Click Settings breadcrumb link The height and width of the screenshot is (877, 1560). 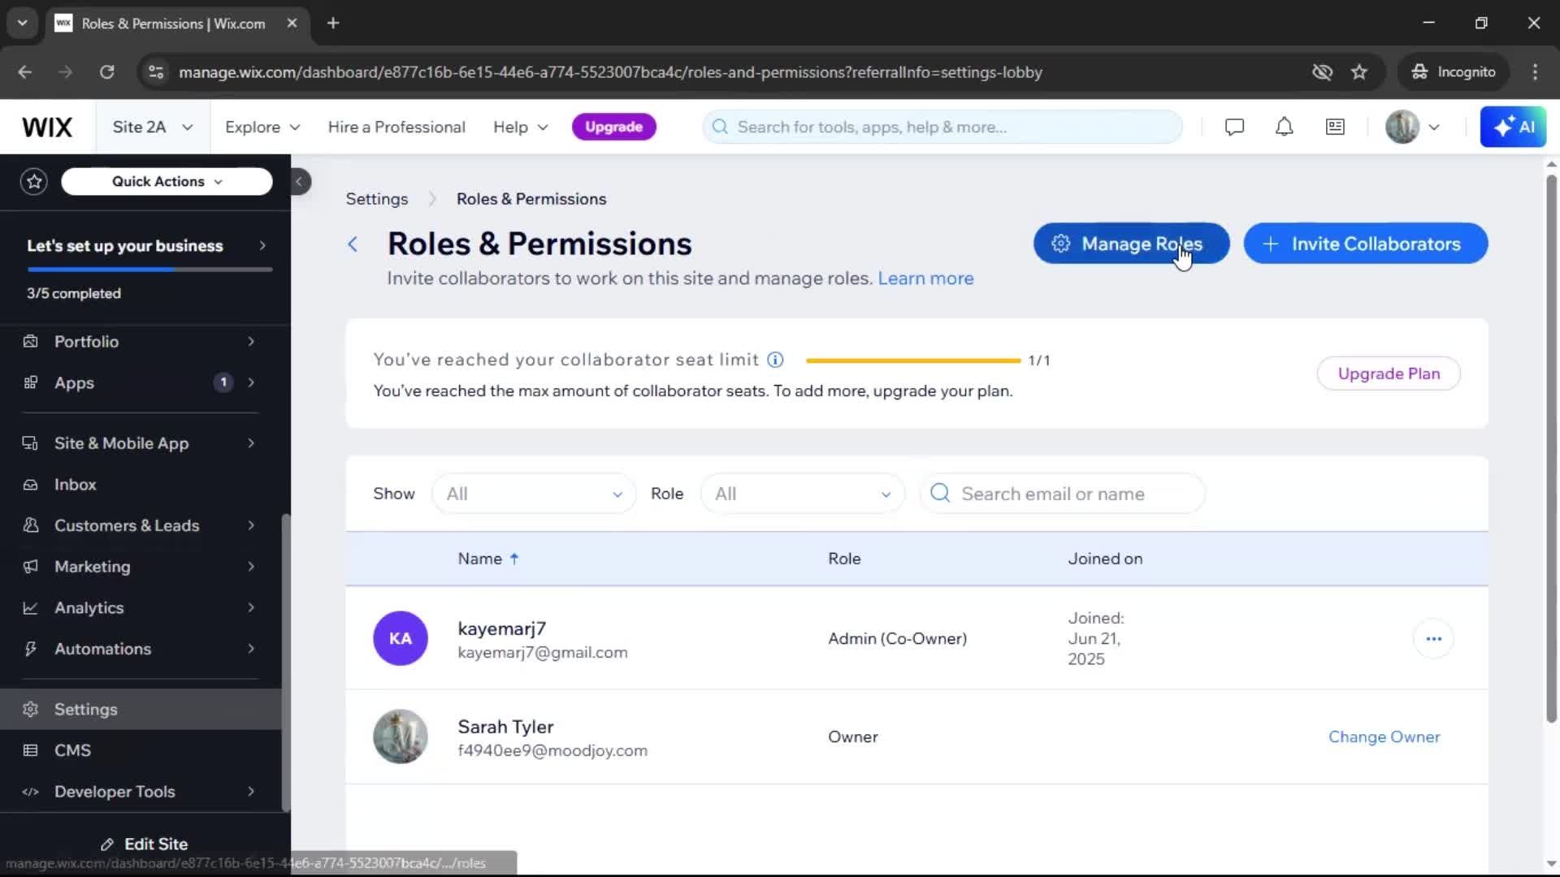click(x=377, y=199)
